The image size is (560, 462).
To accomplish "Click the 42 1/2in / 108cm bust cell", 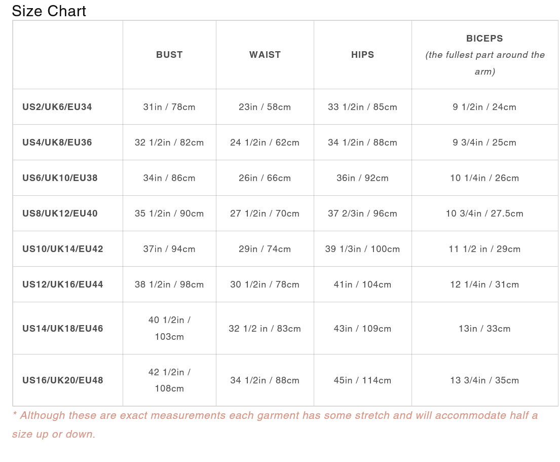I will point(169,380).
